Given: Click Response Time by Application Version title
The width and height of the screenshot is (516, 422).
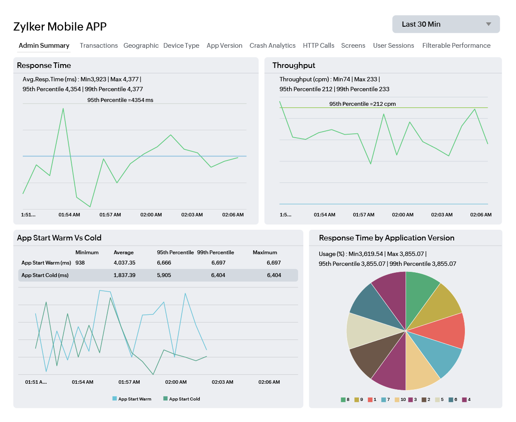Looking at the screenshot, I should point(387,238).
